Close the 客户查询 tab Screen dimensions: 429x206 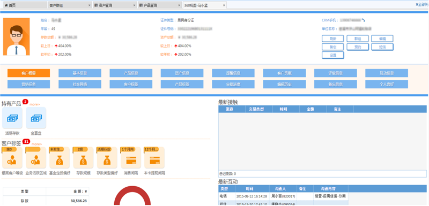[x=134, y=5]
